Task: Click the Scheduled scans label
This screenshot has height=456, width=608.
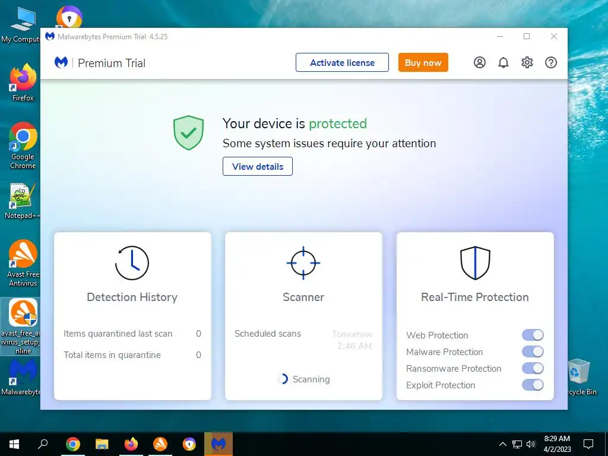Action: pyautogui.click(x=268, y=334)
